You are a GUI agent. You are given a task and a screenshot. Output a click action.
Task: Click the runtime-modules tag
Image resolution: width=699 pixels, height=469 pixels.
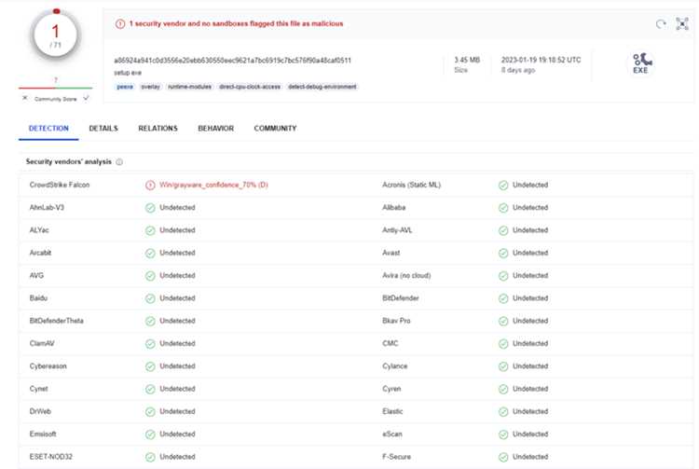189,87
